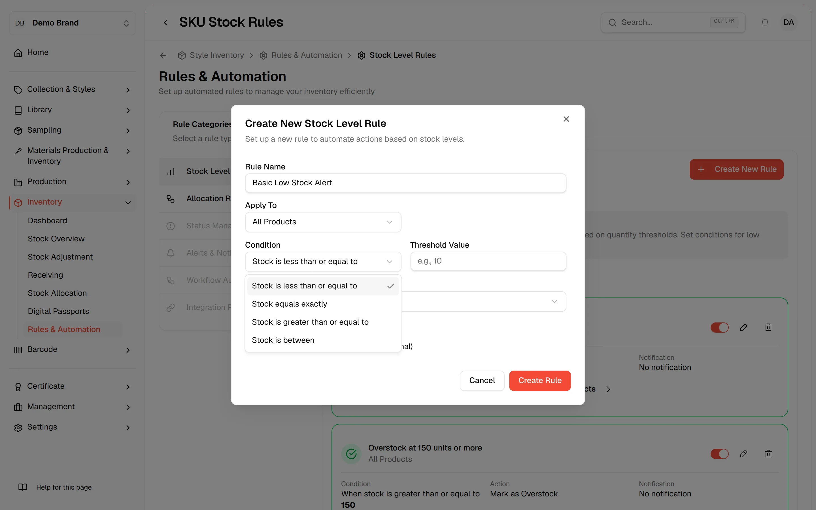Image resolution: width=816 pixels, height=510 pixels.
Task: Open Stock Overview in sidebar
Action: coord(56,239)
